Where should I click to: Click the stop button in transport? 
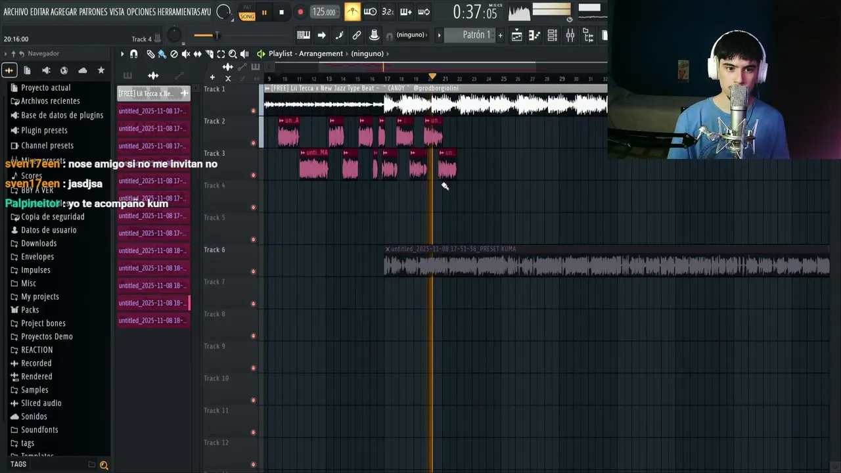(x=281, y=12)
